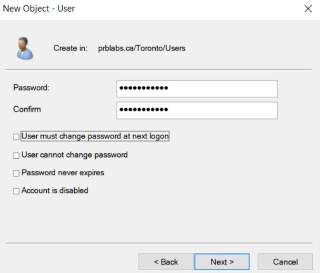Click the New Object - User title bar text
The image size is (320, 273).
(39, 9)
